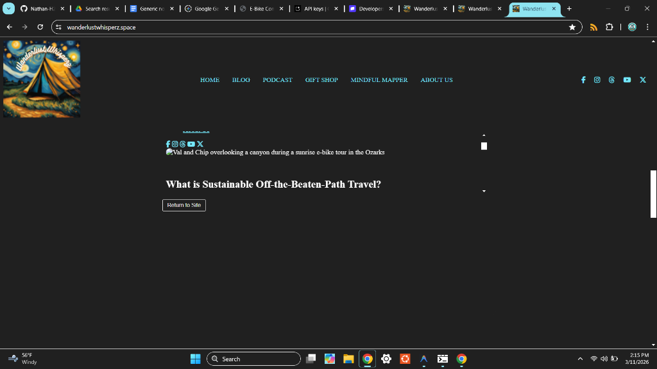
Task: Click the X (Twitter) icon in the header
Action: point(643,80)
